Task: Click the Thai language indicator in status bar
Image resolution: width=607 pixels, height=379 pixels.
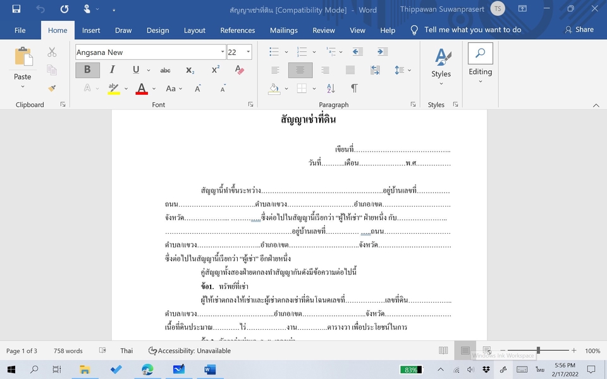Action: click(x=126, y=351)
